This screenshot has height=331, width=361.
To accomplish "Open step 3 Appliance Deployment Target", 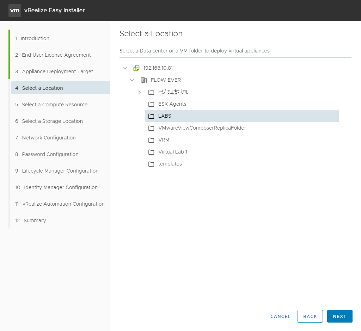I will coord(54,71).
